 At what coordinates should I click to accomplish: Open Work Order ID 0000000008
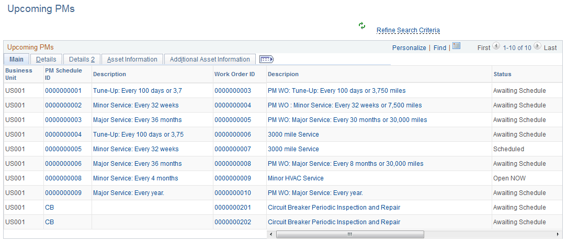(233, 164)
